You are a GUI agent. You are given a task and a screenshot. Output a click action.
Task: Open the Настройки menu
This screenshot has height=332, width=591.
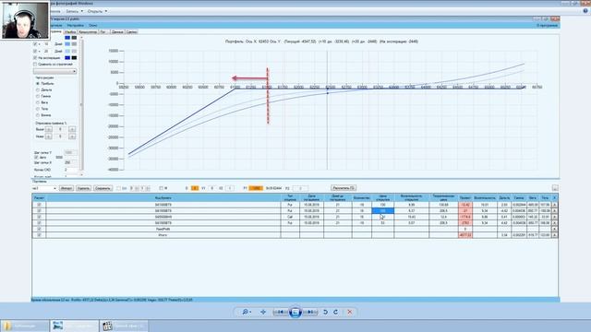click(x=76, y=25)
